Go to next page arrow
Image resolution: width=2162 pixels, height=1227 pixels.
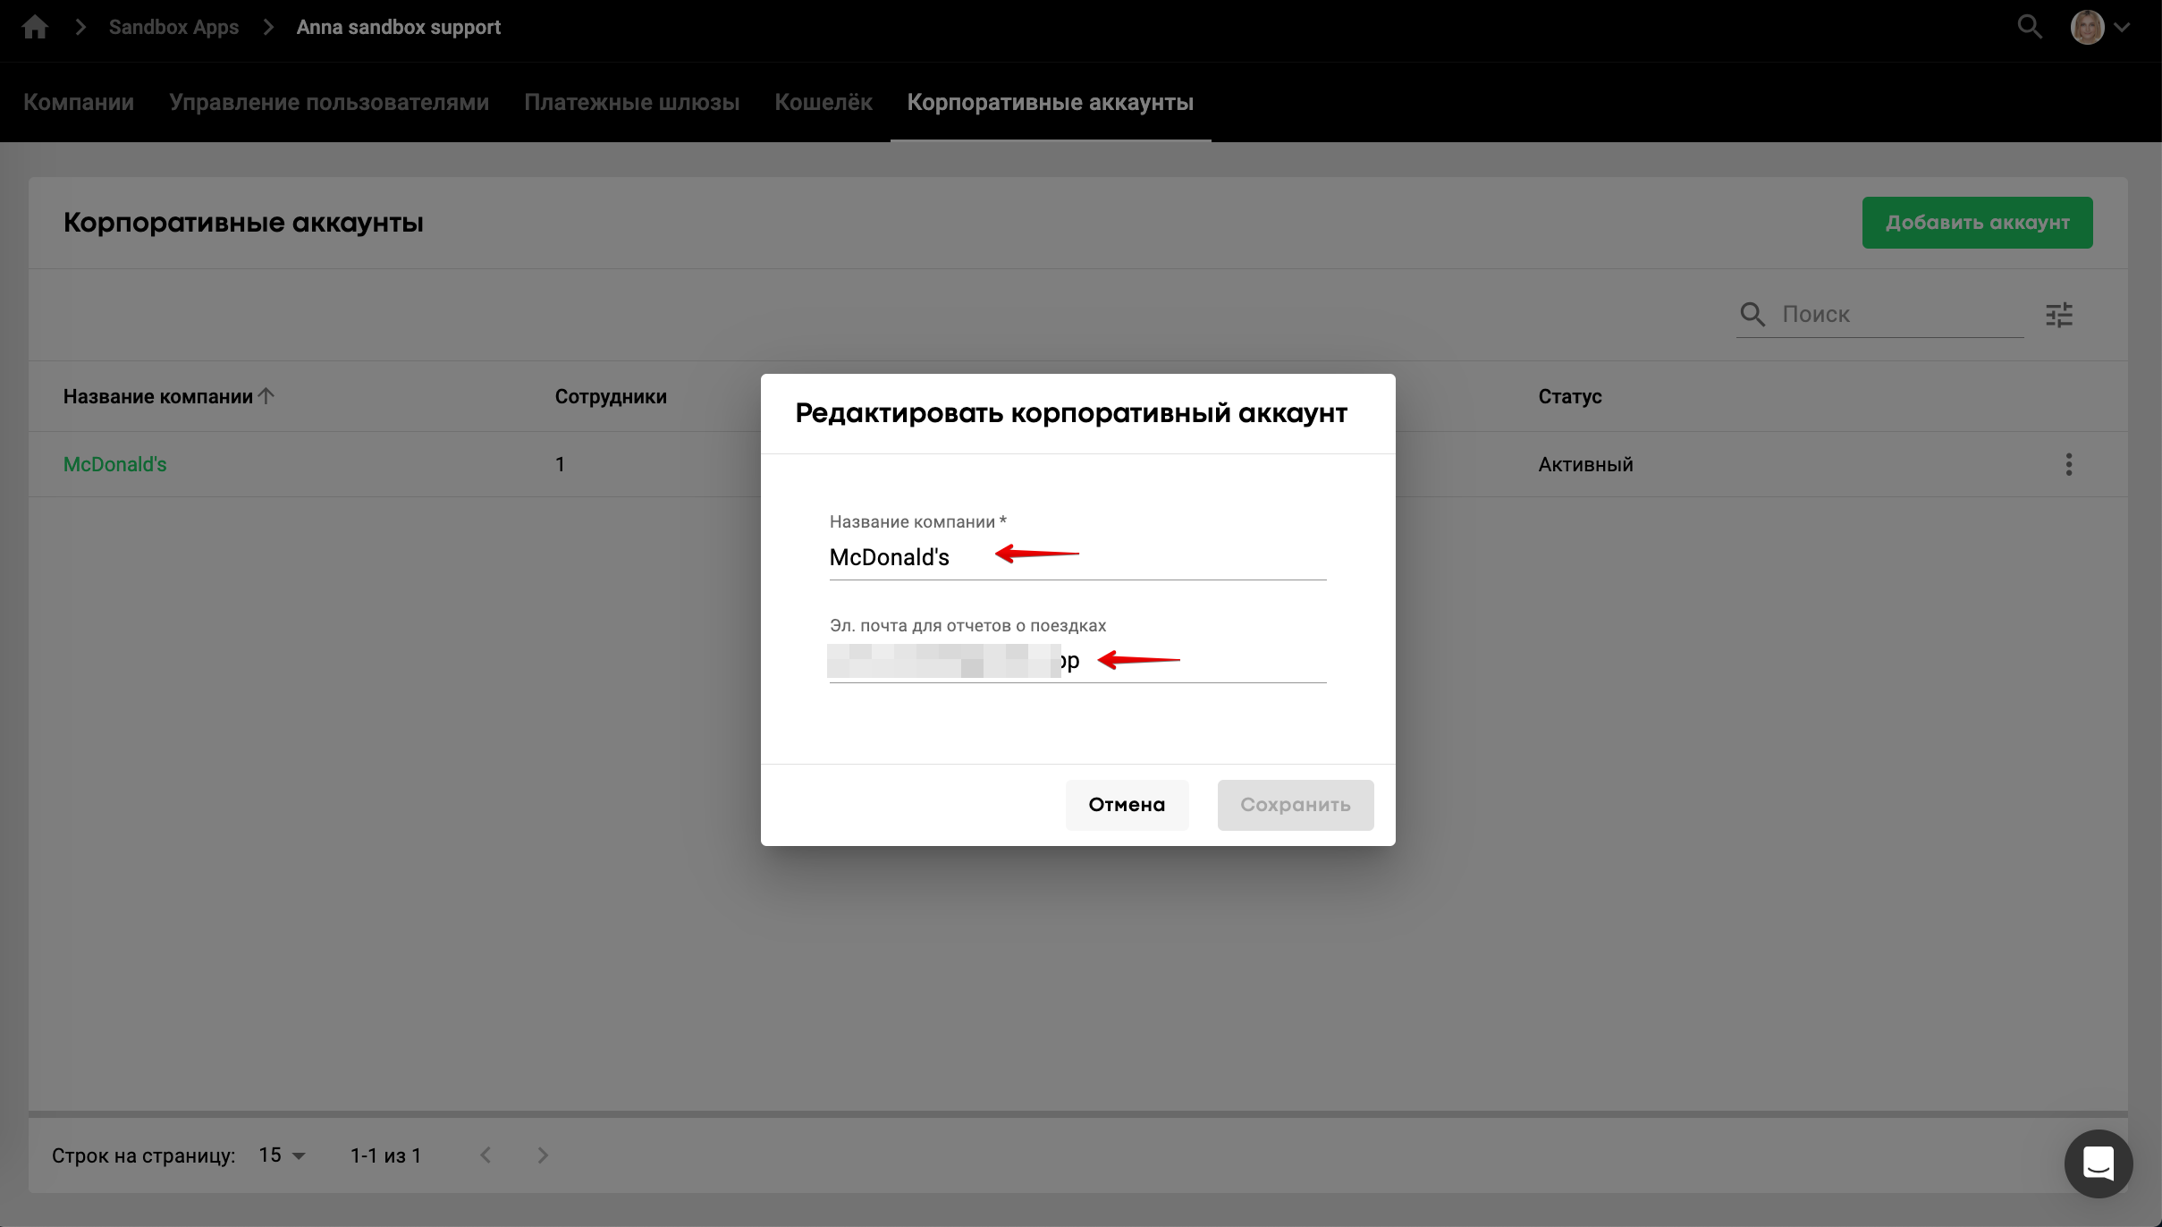(x=543, y=1155)
